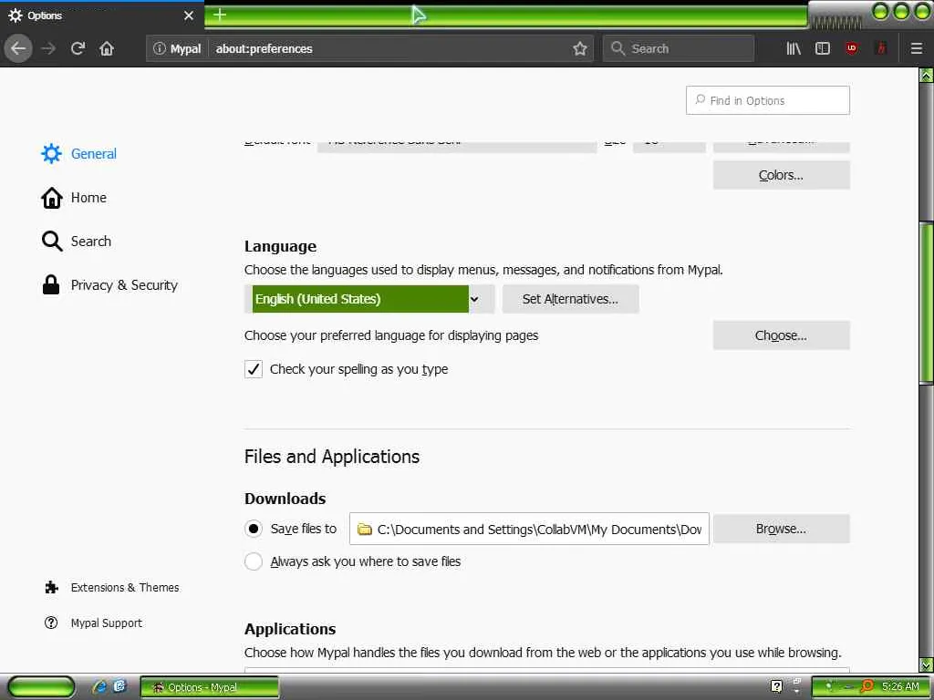The height and width of the screenshot is (700, 934).
Task: Click scrollbar down arrow
Action: [x=926, y=664]
